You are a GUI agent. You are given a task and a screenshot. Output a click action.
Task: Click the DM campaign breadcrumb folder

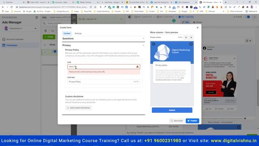click(x=143, y=17)
